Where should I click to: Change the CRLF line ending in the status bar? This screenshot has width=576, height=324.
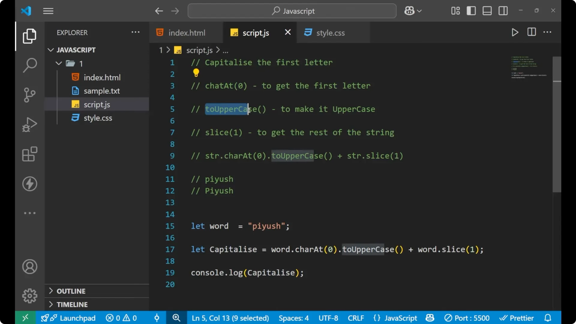(x=356, y=318)
